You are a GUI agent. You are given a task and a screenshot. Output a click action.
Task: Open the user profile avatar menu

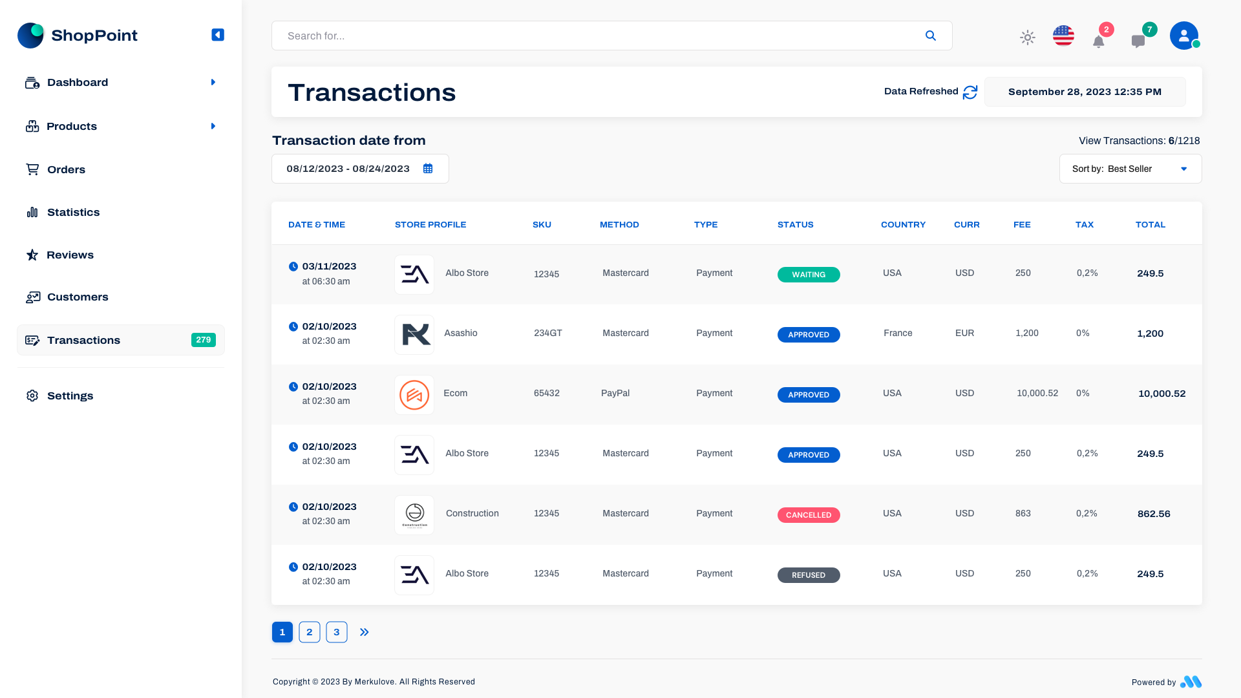[1184, 36]
